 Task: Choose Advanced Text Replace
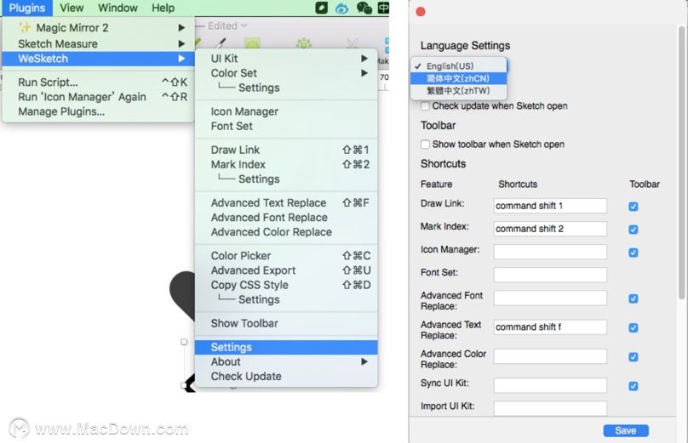click(286, 203)
